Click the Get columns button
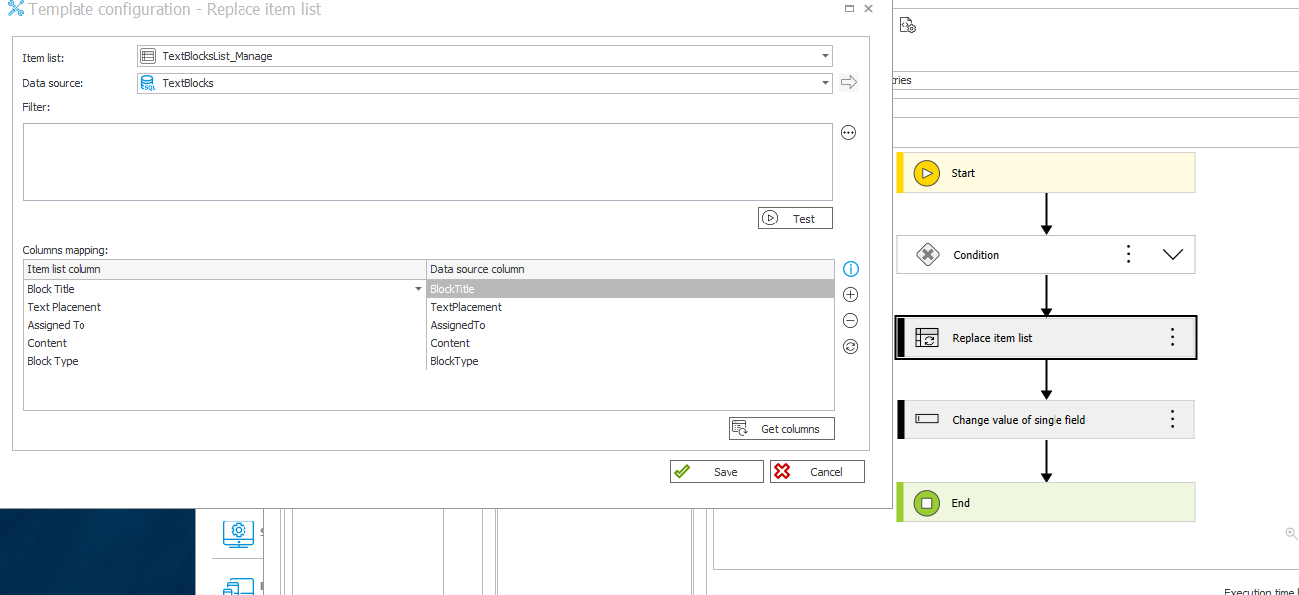This screenshot has height=595, width=1299. pos(781,429)
